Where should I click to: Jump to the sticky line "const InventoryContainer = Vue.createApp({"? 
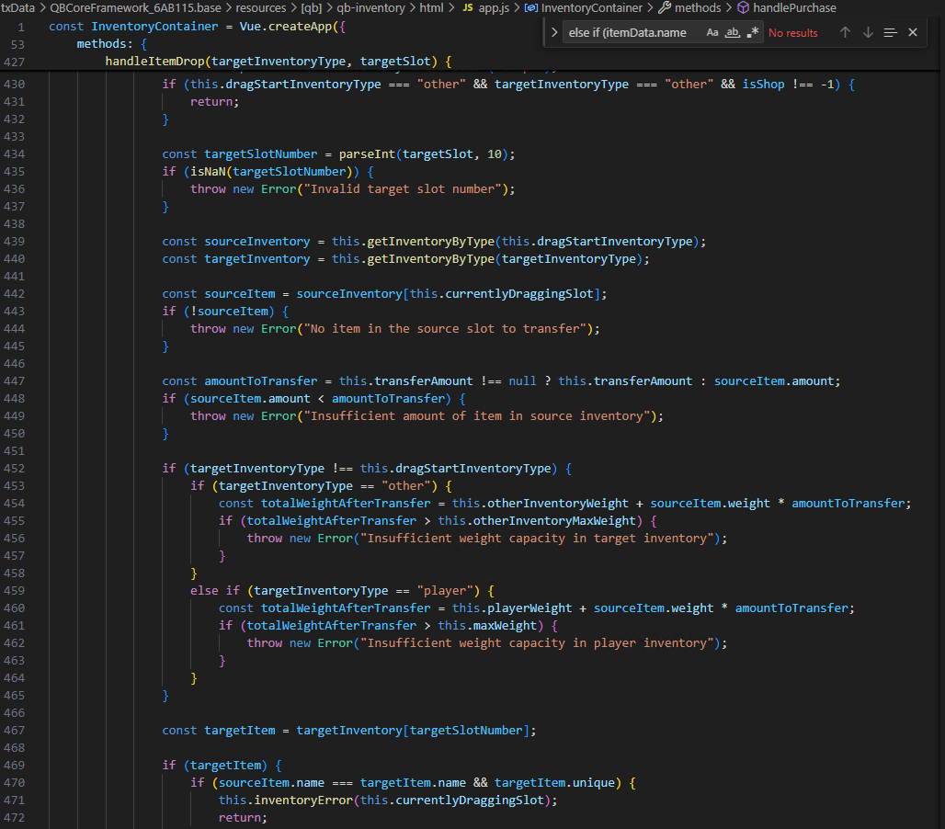click(197, 27)
